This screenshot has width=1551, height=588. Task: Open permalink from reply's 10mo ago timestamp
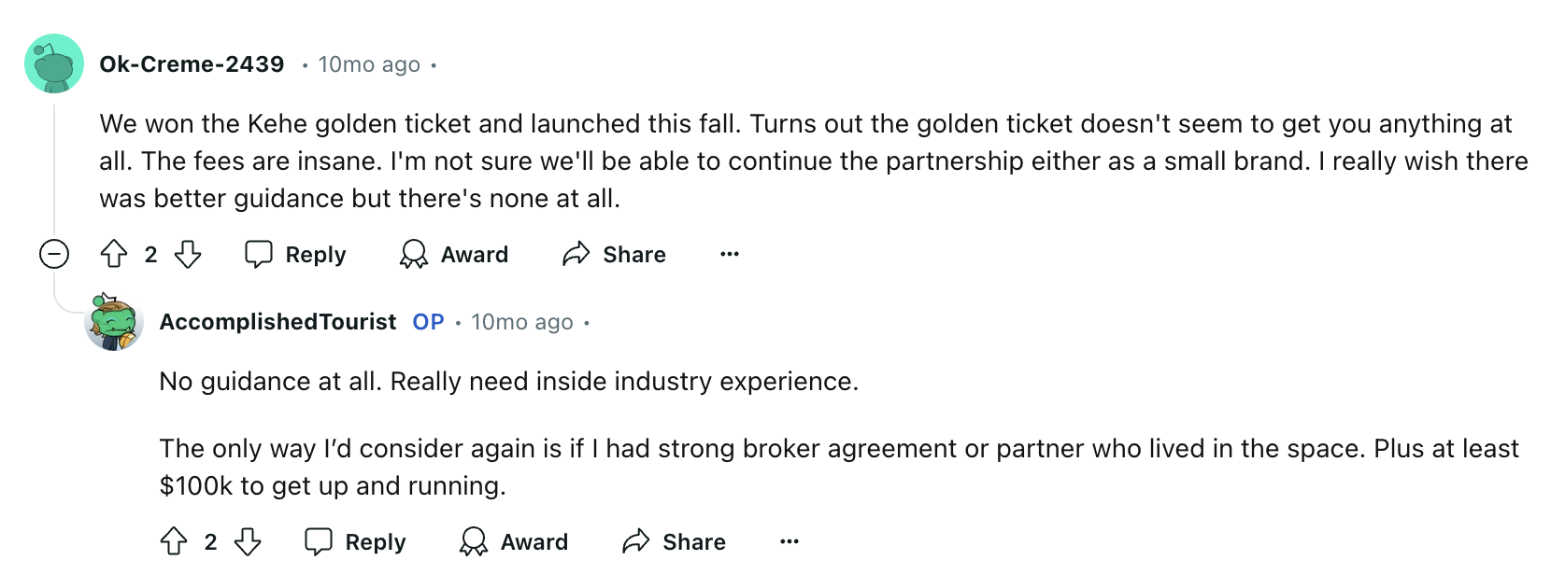coord(522,322)
